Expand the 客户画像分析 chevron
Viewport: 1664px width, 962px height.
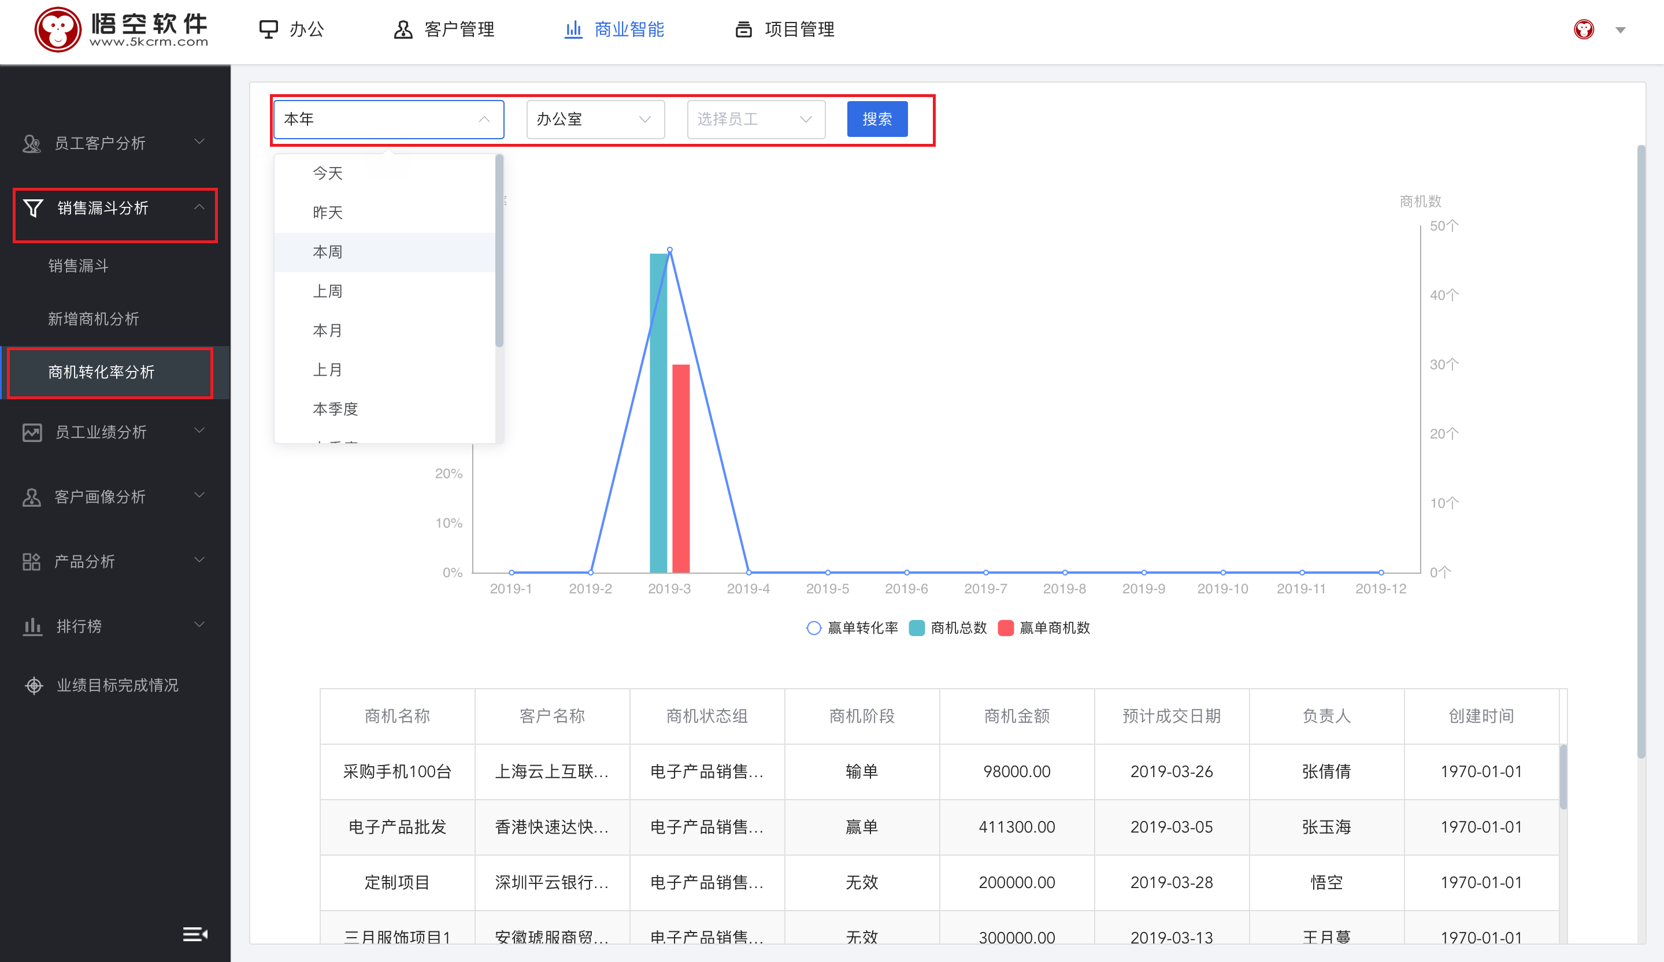(x=199, y=495)
